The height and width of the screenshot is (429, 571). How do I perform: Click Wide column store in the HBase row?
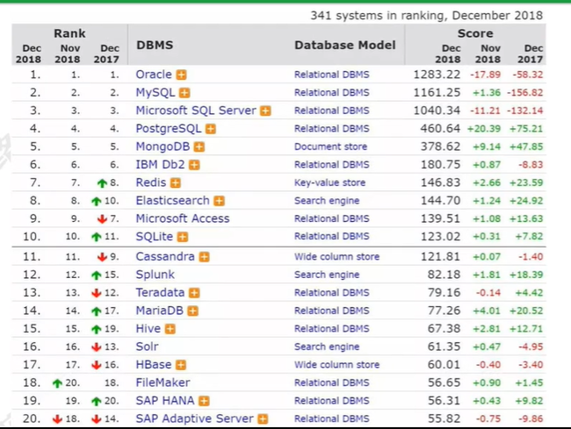click(x=336, y=365)
